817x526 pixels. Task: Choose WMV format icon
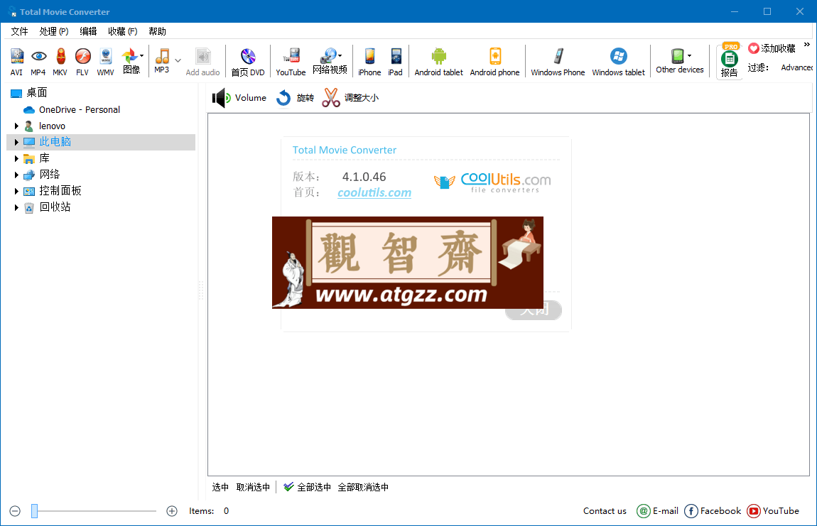[x=105, y=62]
